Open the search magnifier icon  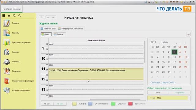[20, 16]
